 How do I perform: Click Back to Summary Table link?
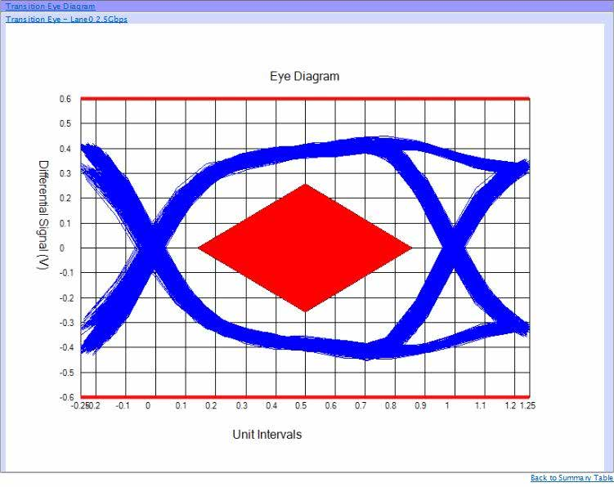[x=571, y=478]
